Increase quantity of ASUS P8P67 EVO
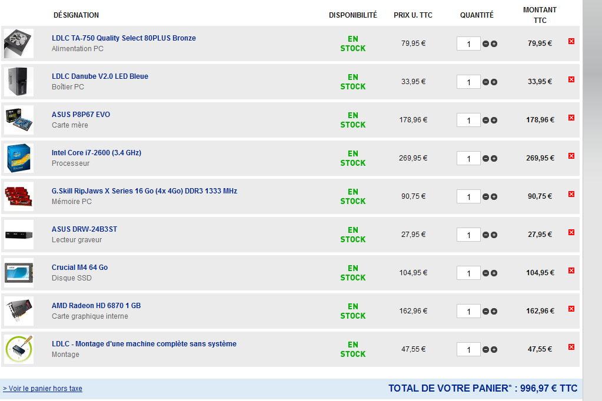This screenshot has height=401, width=602. [494, 120]
